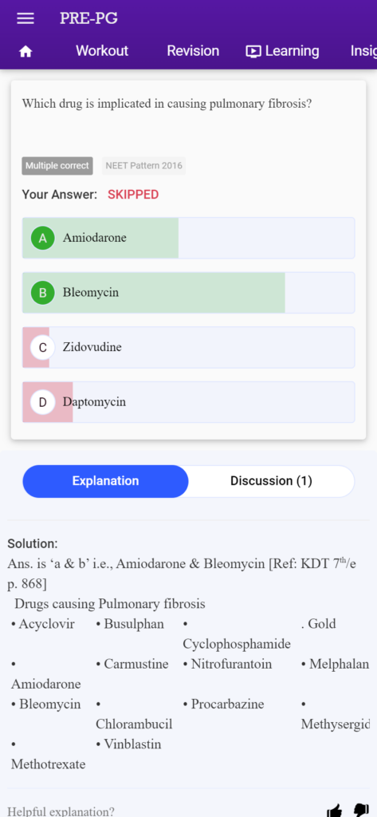The image size is (377, 817).
Task: Tap the Learning video icon
Action: pos(253,51)
